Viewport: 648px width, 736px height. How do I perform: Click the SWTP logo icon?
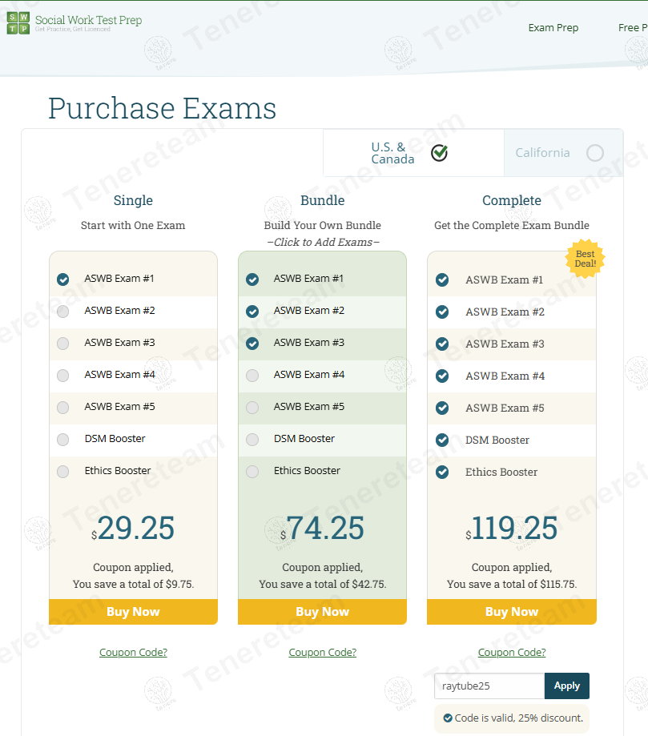pyautogui.click(x=18, y=23)
